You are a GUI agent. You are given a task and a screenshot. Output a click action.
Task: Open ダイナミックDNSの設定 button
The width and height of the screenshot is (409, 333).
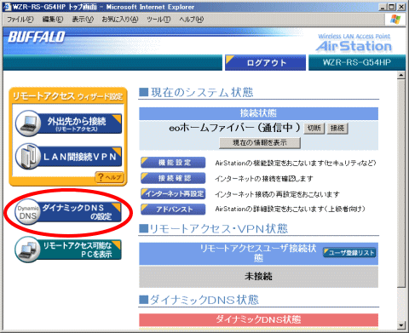pos(68,212)
